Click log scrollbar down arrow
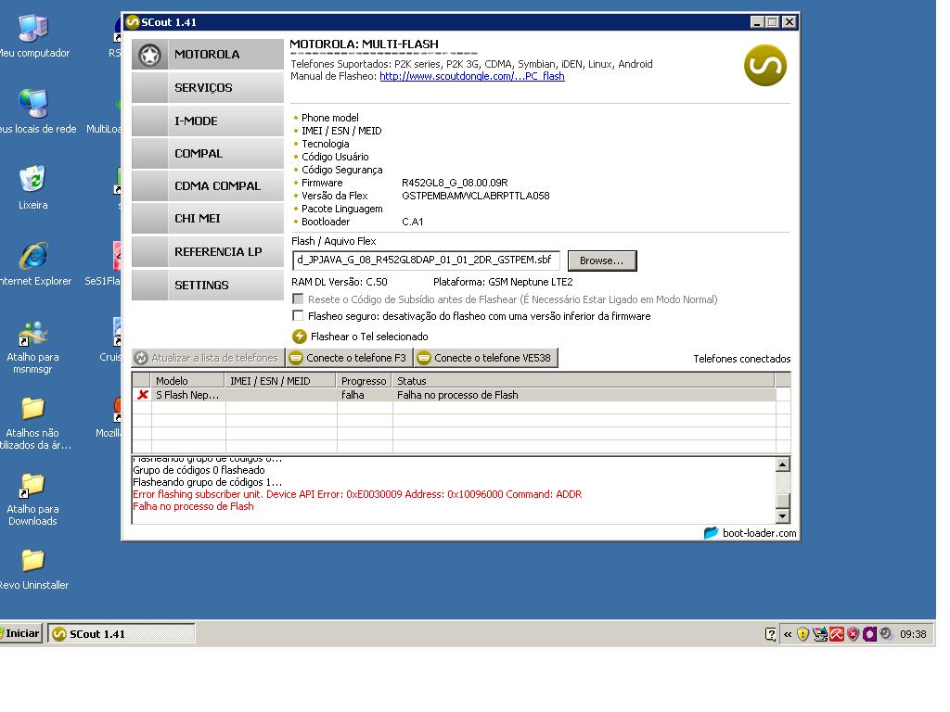The image size is (950, 712). (x=783, y=516)
